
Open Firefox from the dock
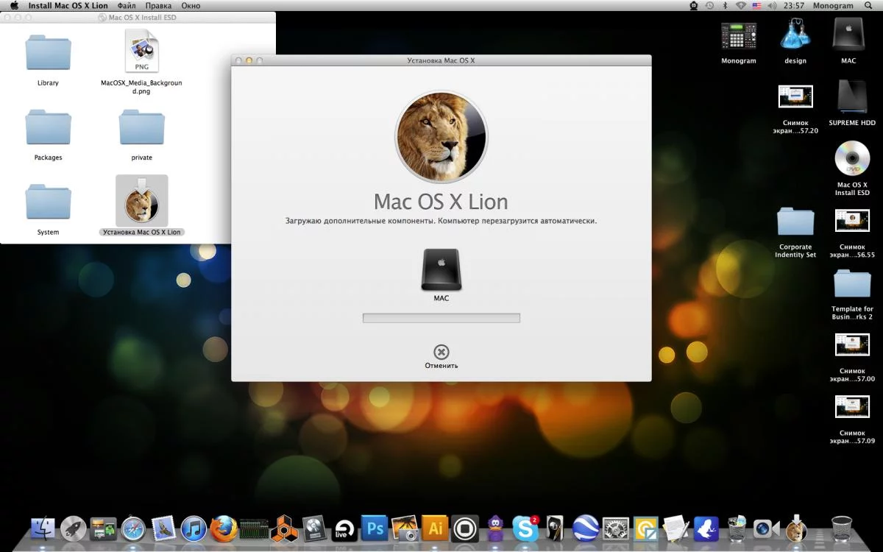click(x=224, y=528)
